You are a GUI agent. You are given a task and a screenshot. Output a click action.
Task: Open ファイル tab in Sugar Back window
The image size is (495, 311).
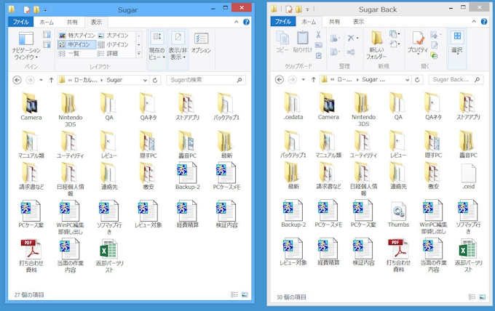[x=283, y=21]
